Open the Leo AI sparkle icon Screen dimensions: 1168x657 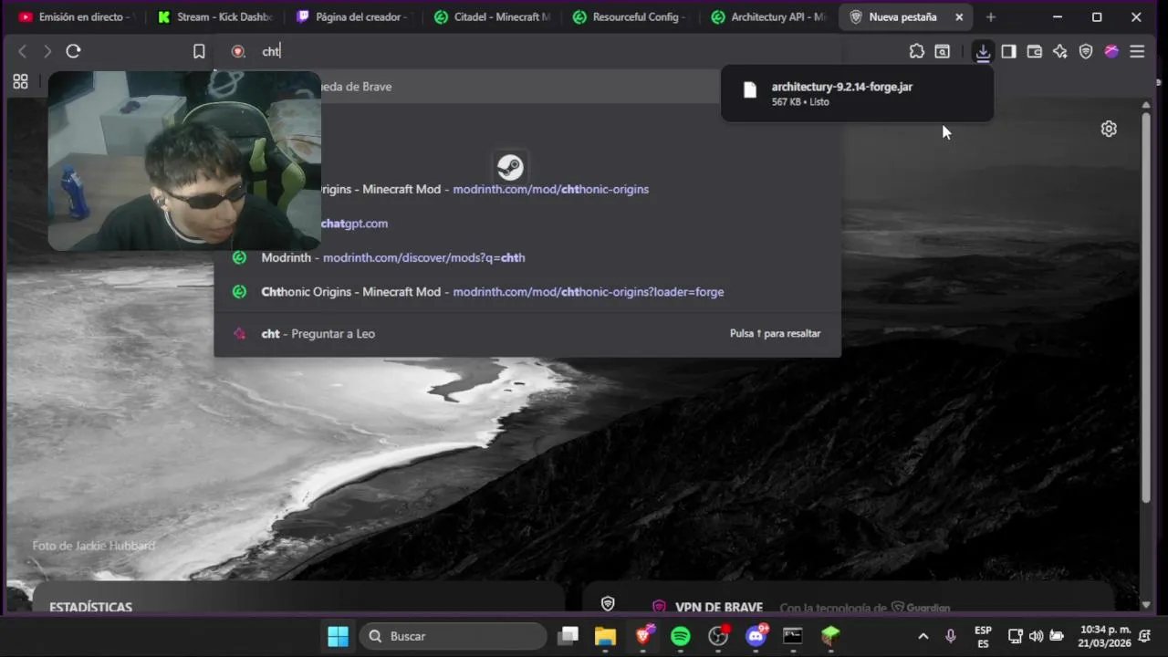(1059, 52)
